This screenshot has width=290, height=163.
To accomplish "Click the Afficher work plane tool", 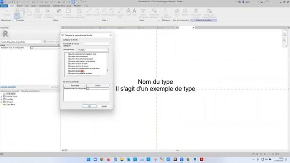I will click(x=185, y=13).
